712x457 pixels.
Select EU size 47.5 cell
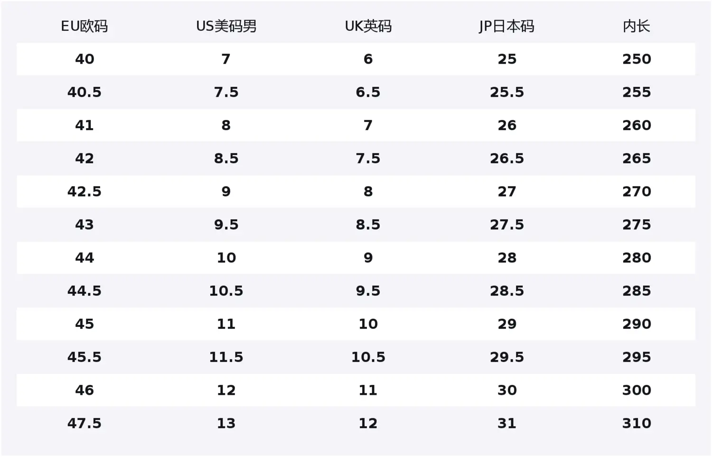[x=84, y=423]
